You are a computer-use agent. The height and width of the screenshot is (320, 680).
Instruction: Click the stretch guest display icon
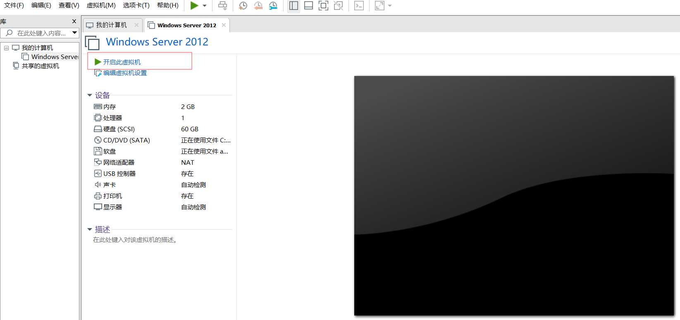[379, 6]
